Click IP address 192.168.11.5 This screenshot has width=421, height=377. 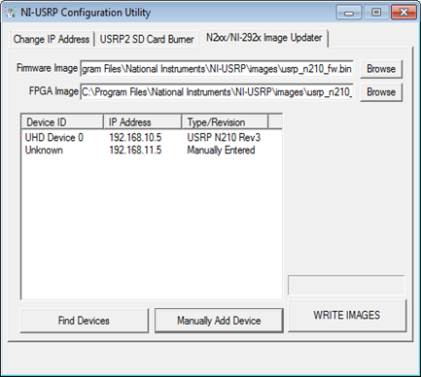[135, 151]
